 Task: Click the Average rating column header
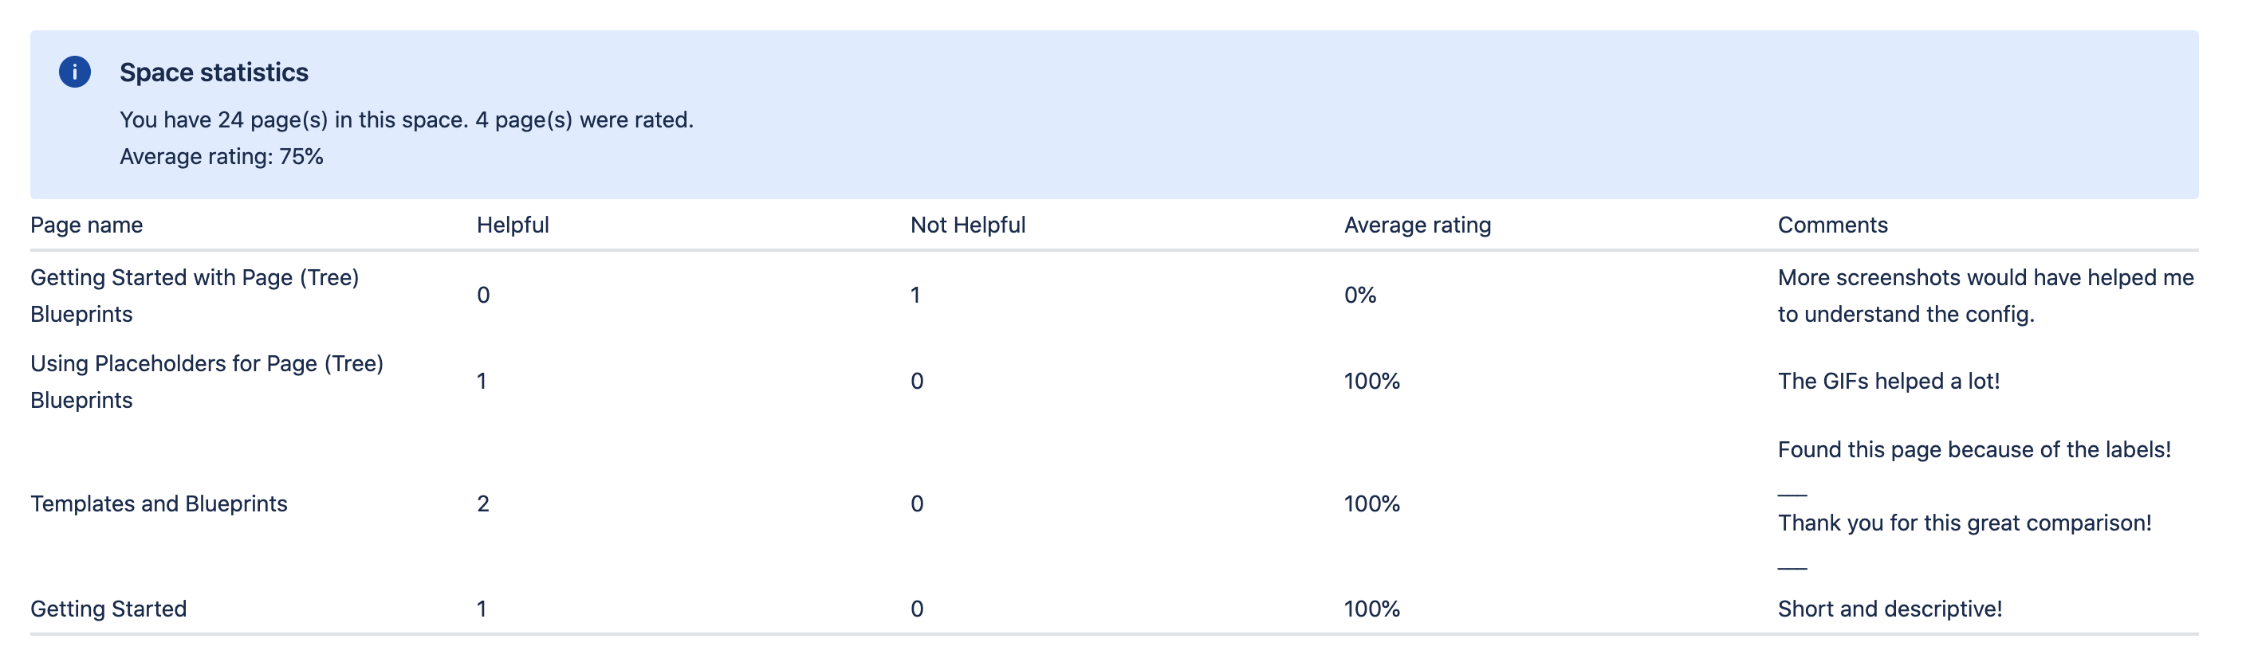[1417, 225]
